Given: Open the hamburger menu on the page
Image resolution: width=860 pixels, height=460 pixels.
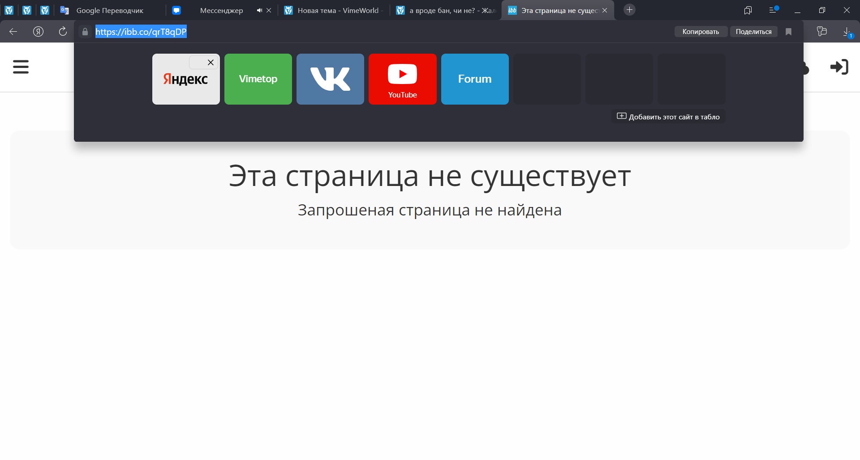Looking at the screenshot, I should [21, 67].
